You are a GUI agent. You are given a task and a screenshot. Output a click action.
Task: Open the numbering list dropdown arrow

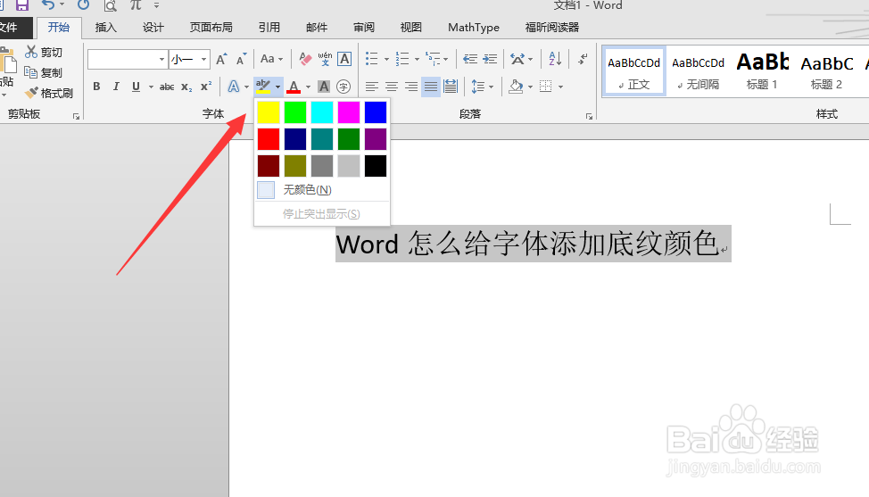(x=417, y=59)
